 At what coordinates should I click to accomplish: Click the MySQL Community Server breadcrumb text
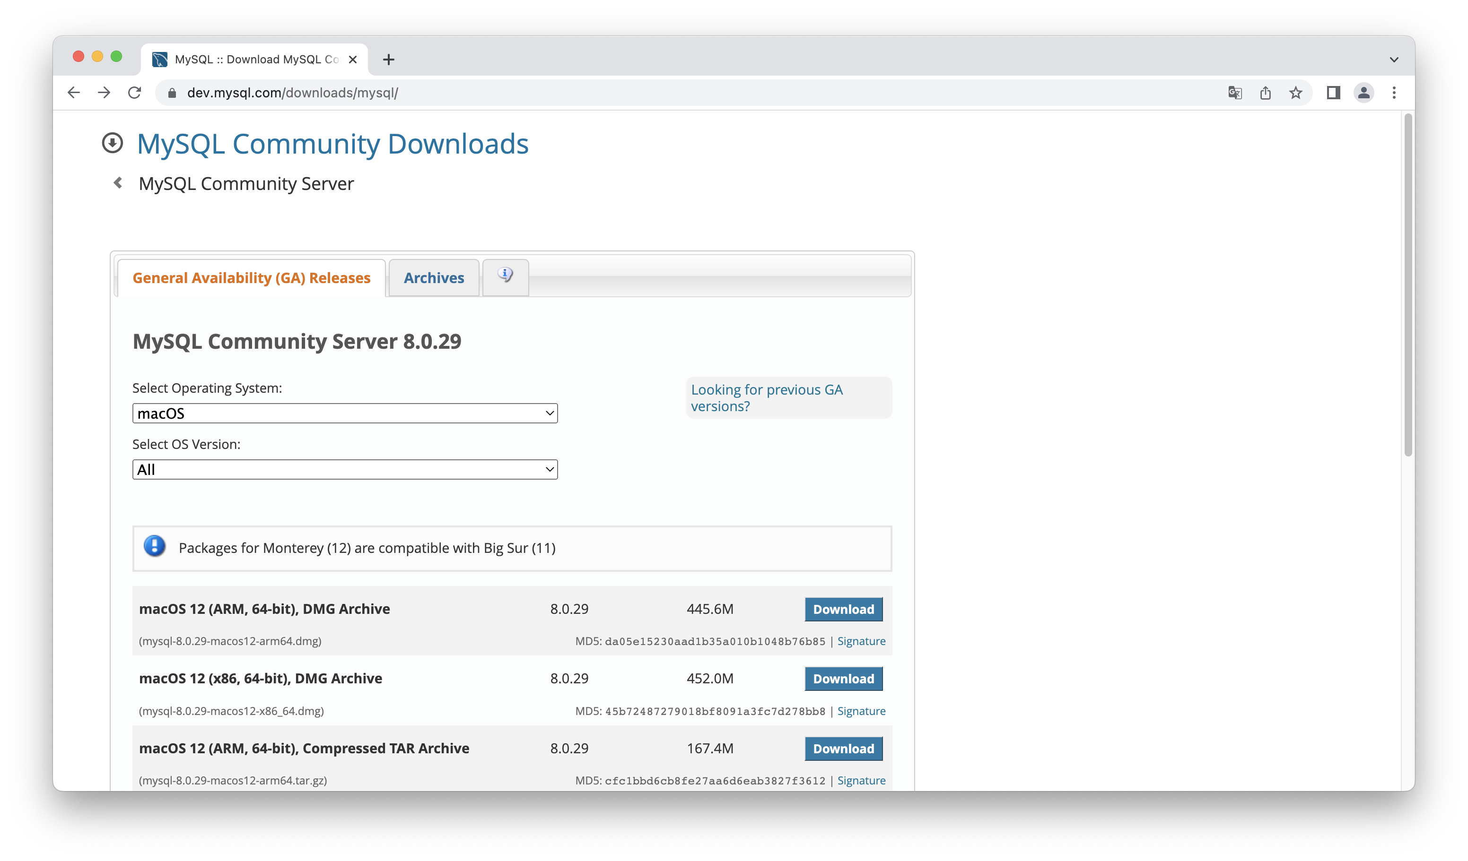click(x=246, y=183)
